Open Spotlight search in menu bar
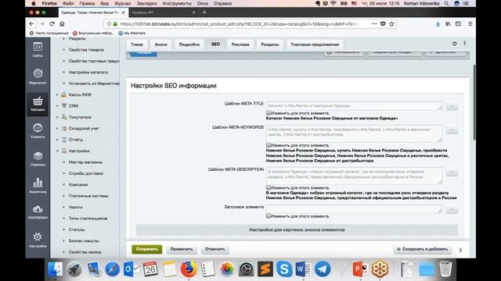 click(x=446, y=3)
